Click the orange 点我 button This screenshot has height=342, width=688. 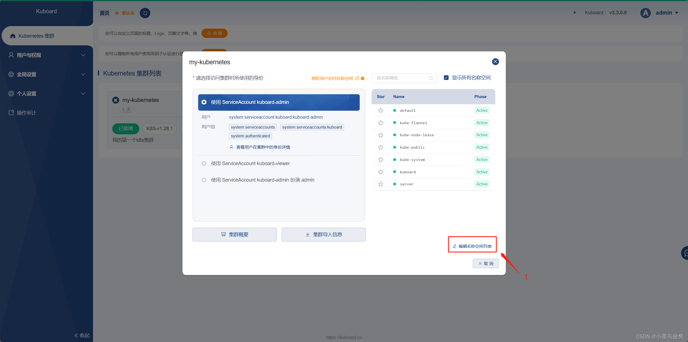(x=214, y=33)
